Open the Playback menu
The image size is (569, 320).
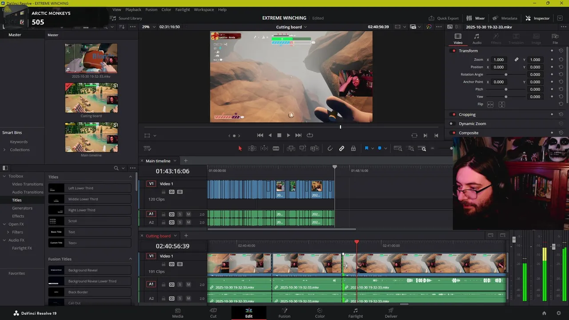(133, 9)
